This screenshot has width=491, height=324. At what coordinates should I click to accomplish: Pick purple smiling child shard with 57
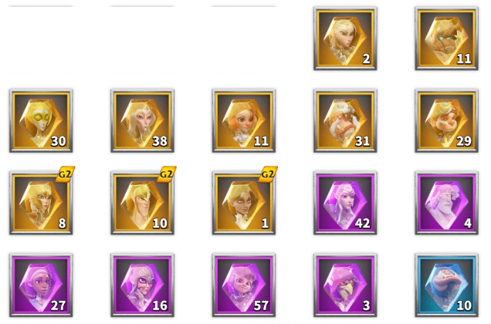[x=244, y=285]
